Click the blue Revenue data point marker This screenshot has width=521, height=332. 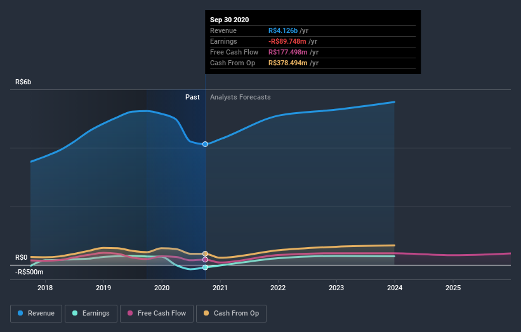click(205, 144)
